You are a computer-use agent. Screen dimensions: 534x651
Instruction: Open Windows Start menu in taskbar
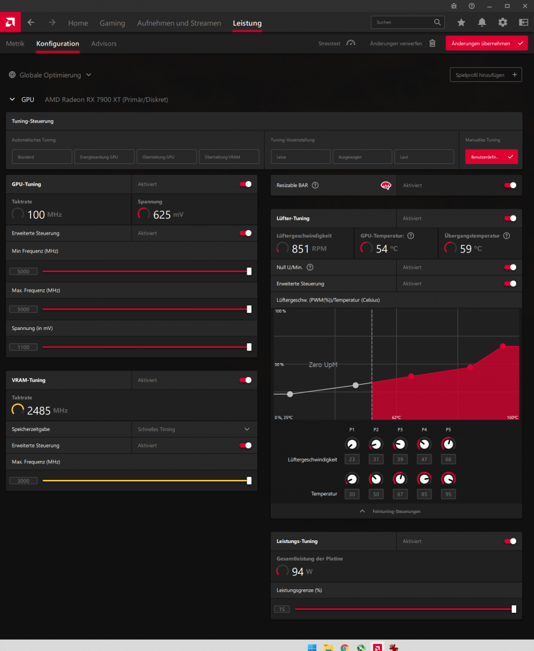[x=312, y=647]
